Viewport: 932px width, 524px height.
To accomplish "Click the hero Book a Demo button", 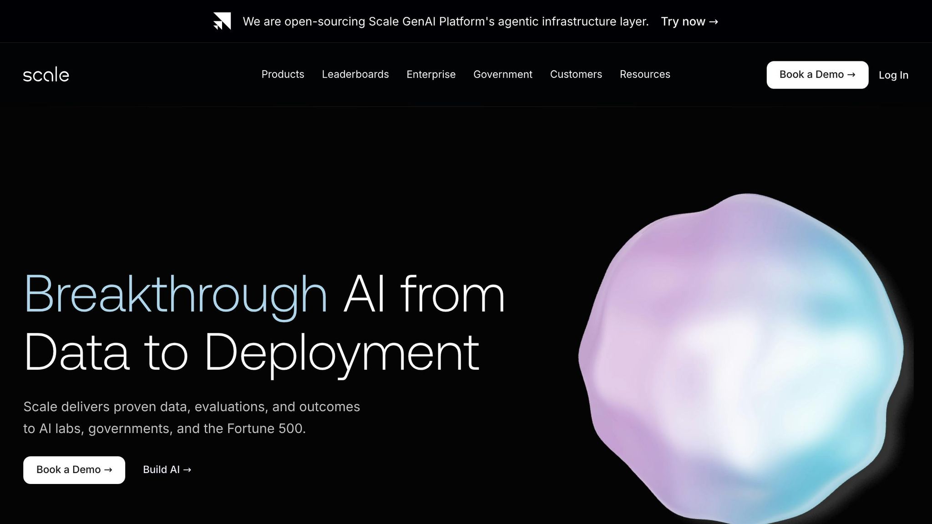I will point(74,469).
